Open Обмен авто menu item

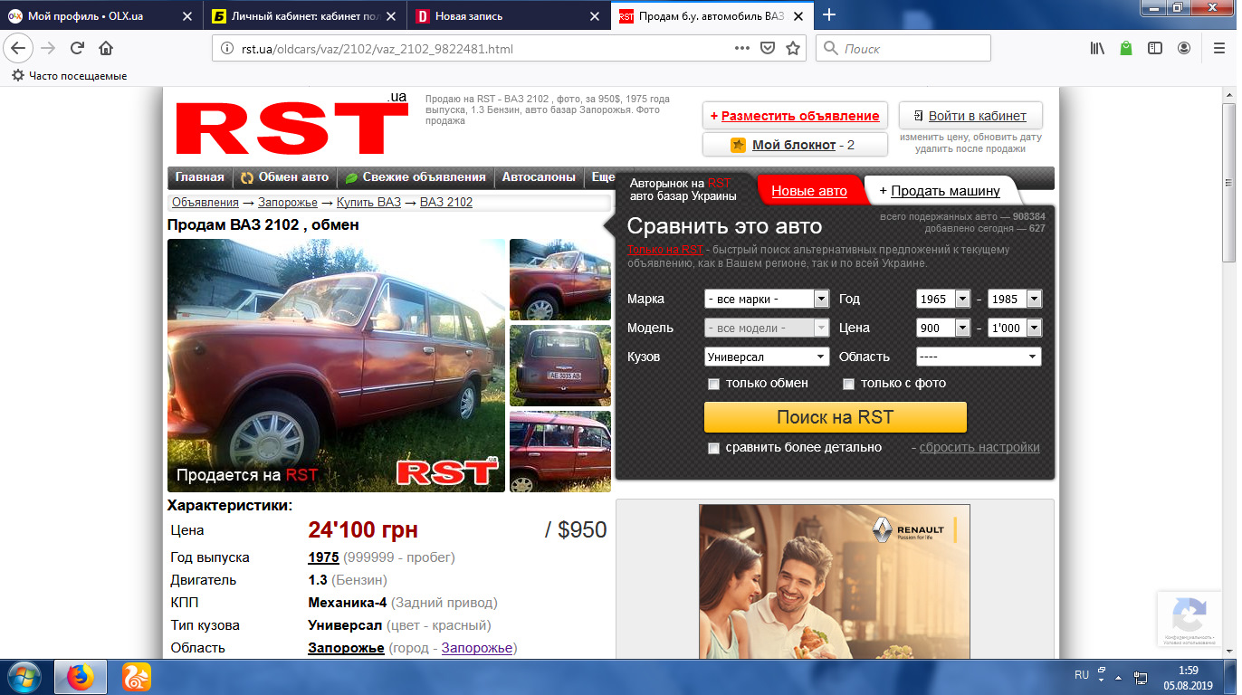[x=284, y=177]
